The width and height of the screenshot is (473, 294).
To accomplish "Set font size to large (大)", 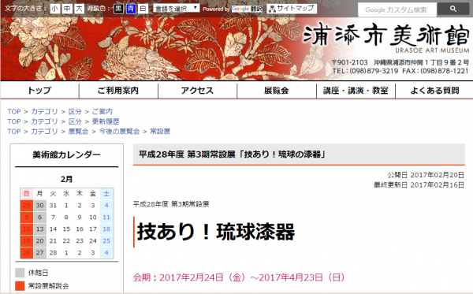I will point(79,9).
